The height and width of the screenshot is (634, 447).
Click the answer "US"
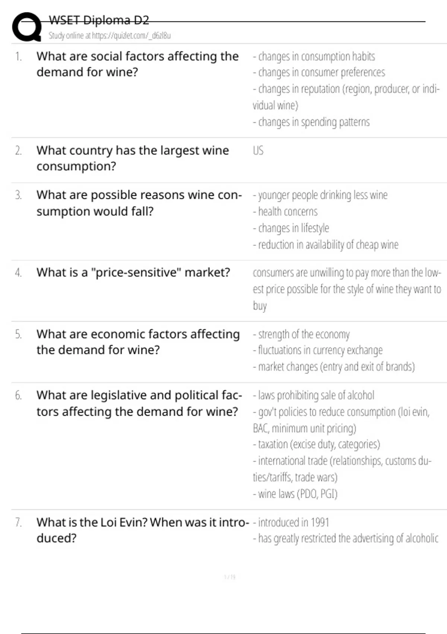[x=258, y=151]
